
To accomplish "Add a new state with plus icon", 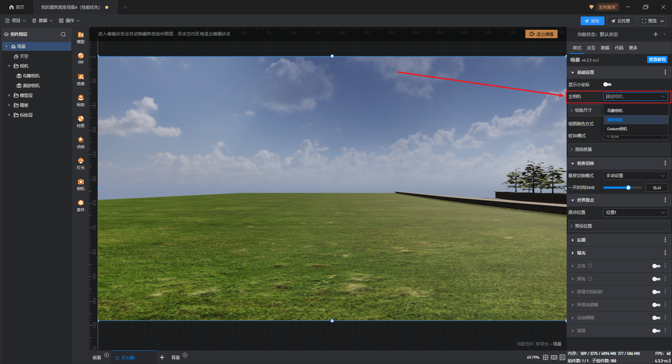I will [x=656, y=34].
